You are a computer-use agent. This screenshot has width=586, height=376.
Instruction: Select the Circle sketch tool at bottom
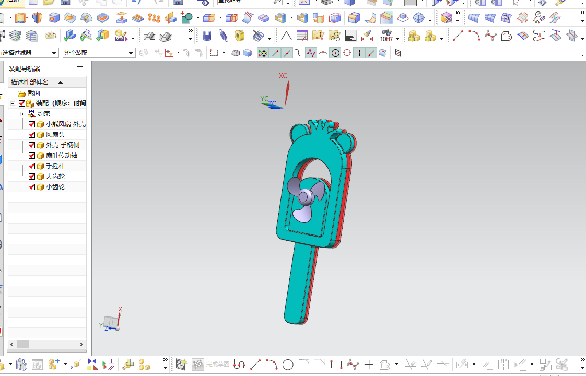(288, 365)
